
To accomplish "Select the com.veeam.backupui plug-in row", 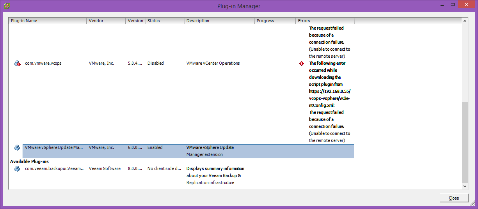I will click(x=53, y=169).
